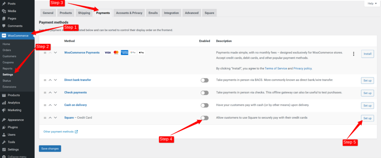Grab the drag handle for Square row
Viewport: 381px width, 158px height.
click(45, 118)
